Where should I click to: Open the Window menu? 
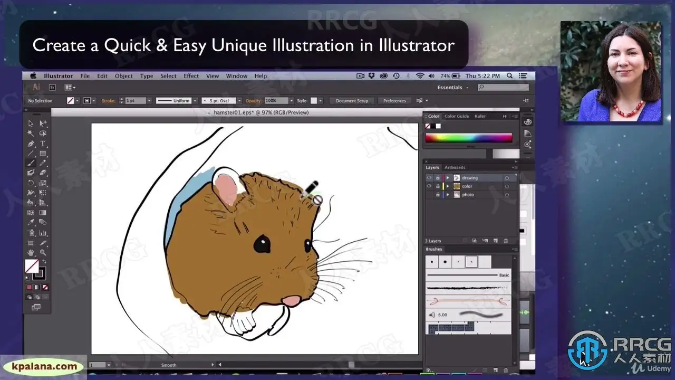tap(237, 76)
